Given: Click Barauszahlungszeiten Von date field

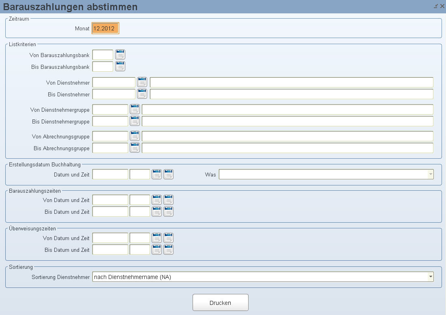Looking at the screenshot, I should coord(110,200).
